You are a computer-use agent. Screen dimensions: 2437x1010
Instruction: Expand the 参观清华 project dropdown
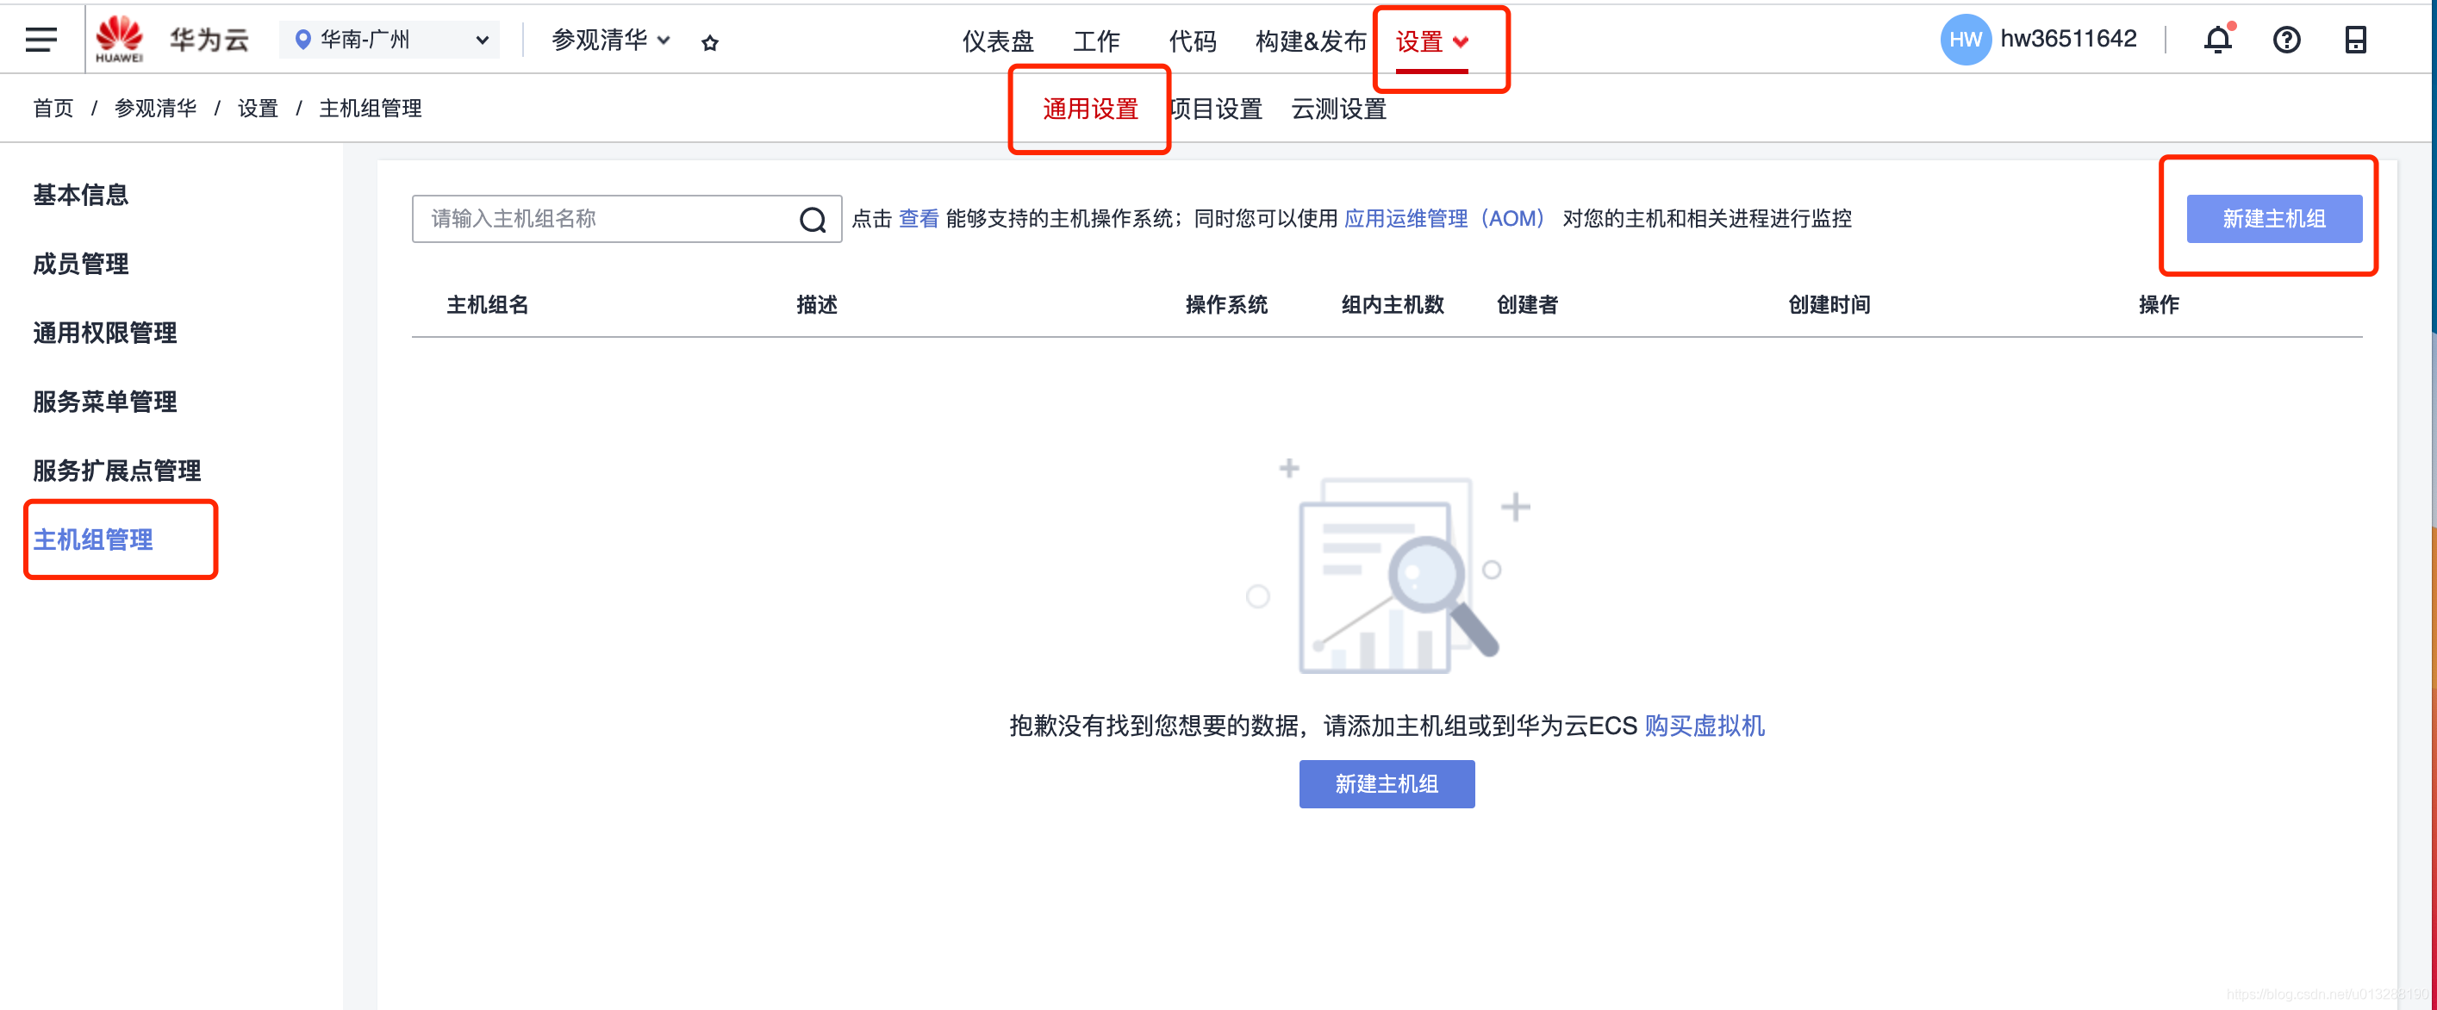coord(610,40)
